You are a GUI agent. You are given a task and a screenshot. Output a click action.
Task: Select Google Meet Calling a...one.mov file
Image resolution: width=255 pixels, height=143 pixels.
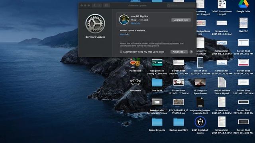click(x=157, y=63)
